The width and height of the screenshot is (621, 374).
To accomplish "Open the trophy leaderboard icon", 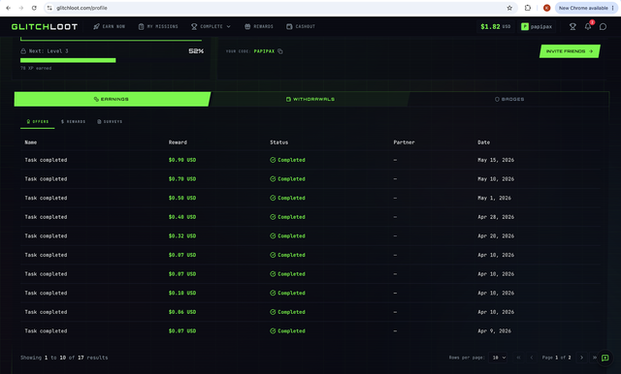I will tap(572, 26).
